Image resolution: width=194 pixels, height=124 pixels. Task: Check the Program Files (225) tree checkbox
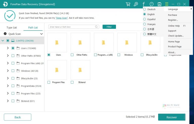13,93
